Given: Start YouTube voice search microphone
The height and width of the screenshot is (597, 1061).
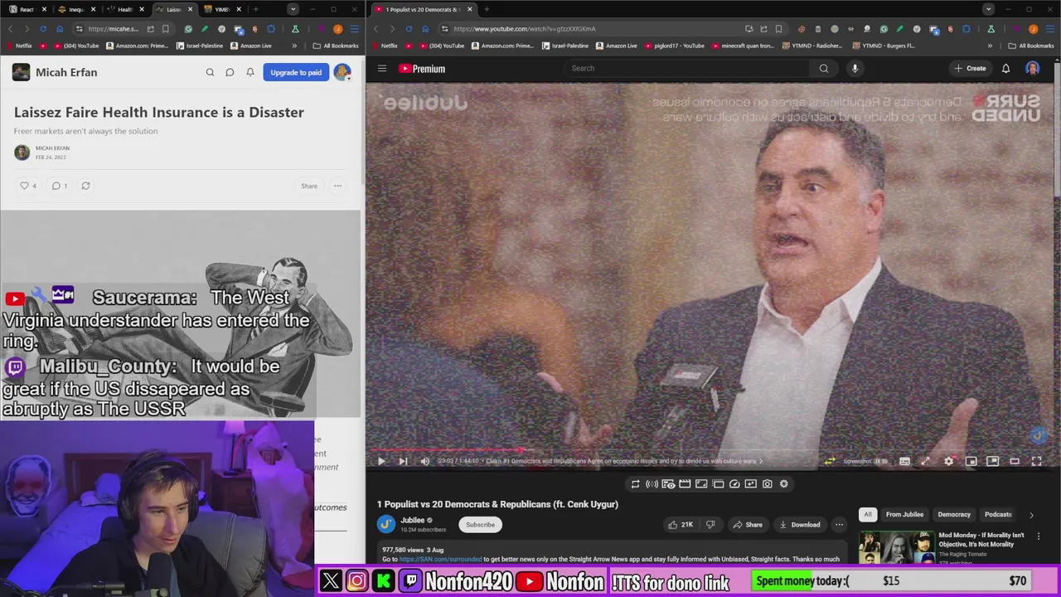Looking at the screenshot, I should (855, 69).
